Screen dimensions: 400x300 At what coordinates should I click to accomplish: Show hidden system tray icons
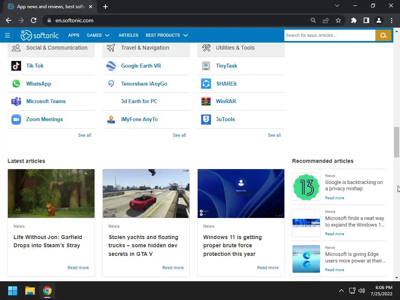341,291
